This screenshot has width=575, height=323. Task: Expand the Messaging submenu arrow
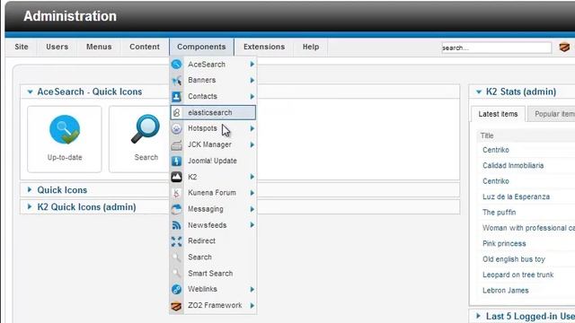pos(252,209)
